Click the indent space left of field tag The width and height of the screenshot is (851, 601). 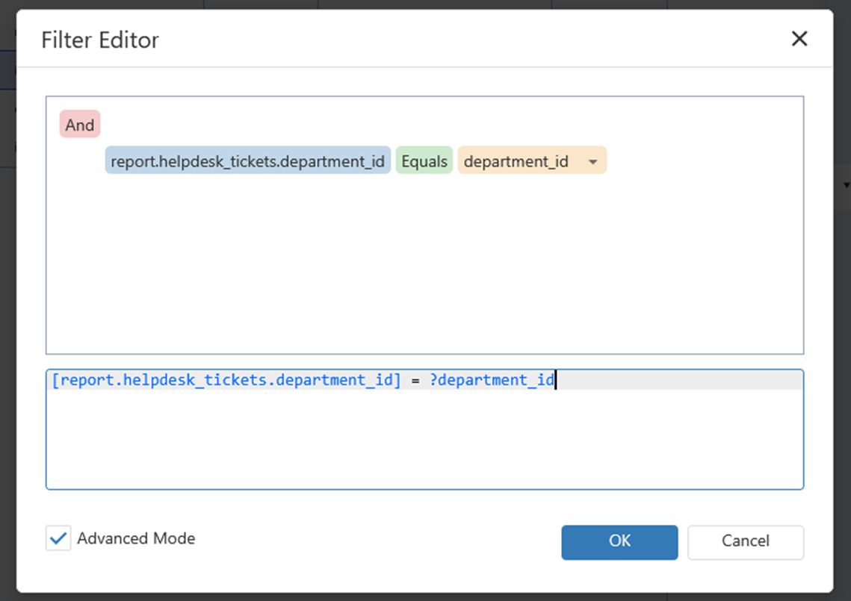point(81,161)
